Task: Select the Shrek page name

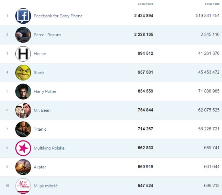Action: click(x=39, y=72)
